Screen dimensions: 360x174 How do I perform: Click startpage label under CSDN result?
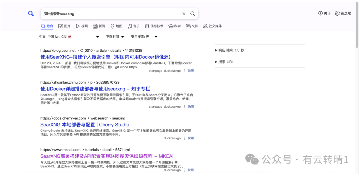point(155,71)
